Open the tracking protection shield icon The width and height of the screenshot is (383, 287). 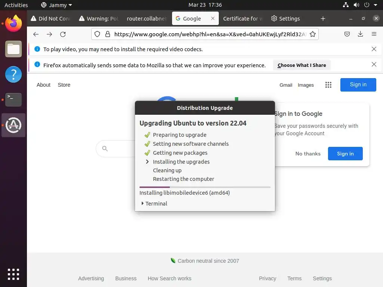97,34
